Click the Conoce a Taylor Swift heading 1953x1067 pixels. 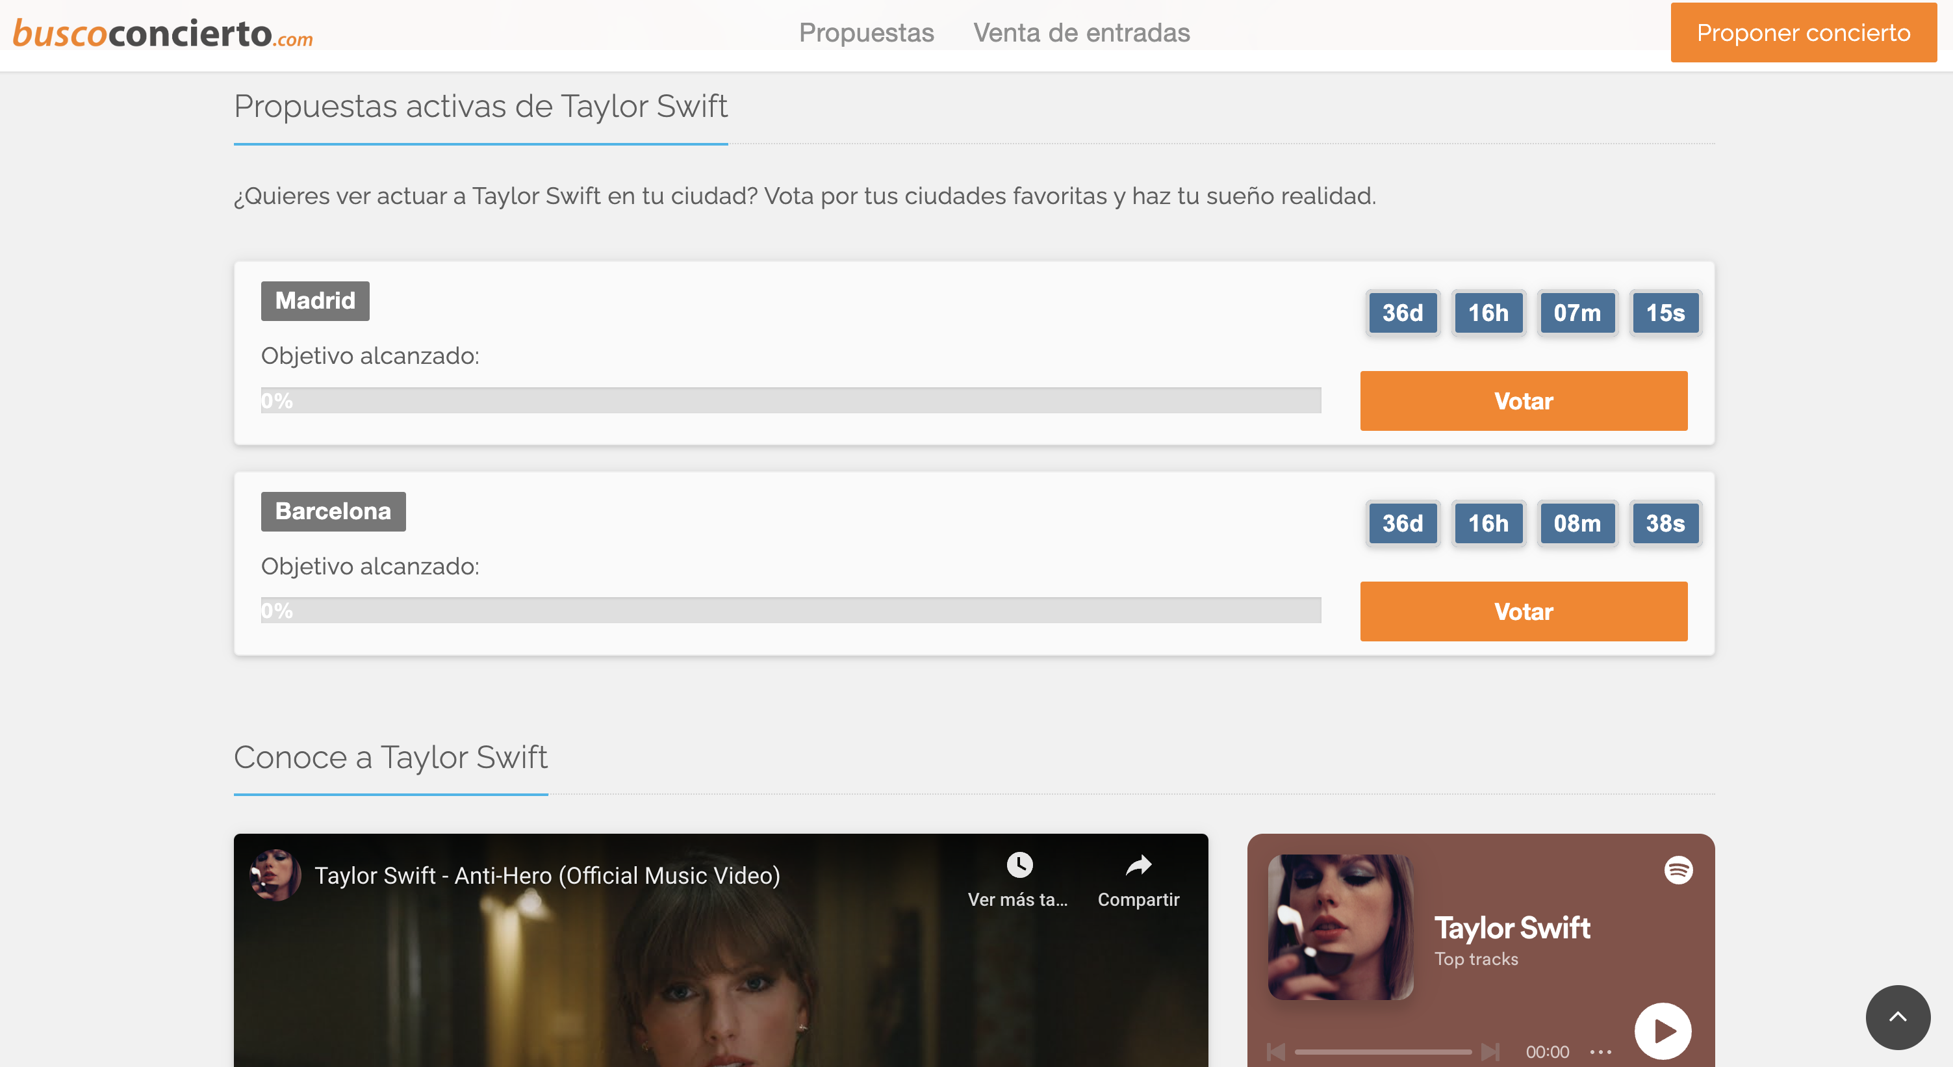(390, 757)
